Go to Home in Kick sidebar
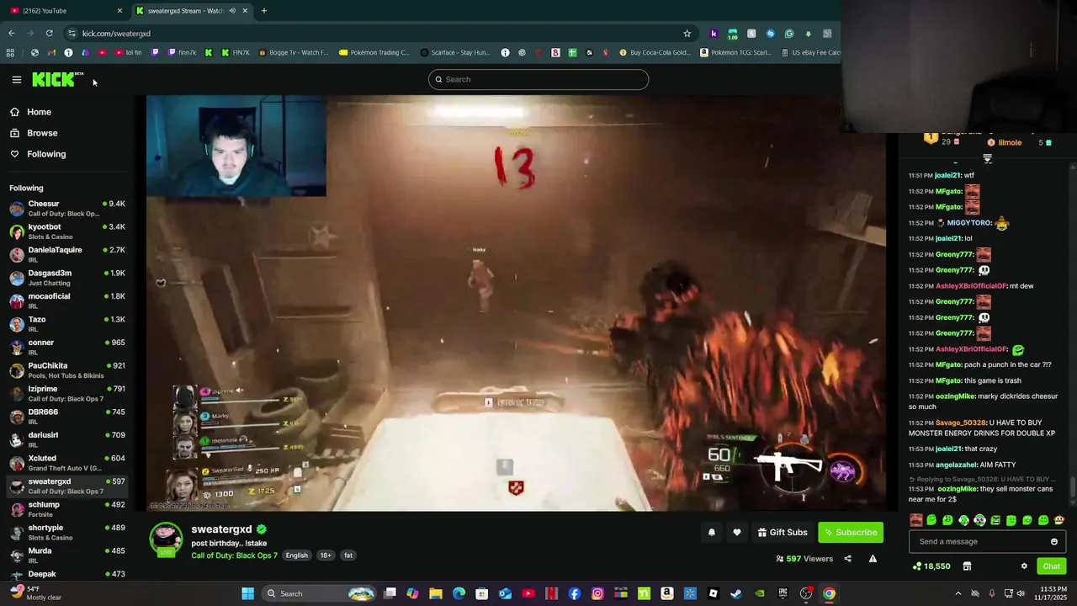 click(39, 112)
